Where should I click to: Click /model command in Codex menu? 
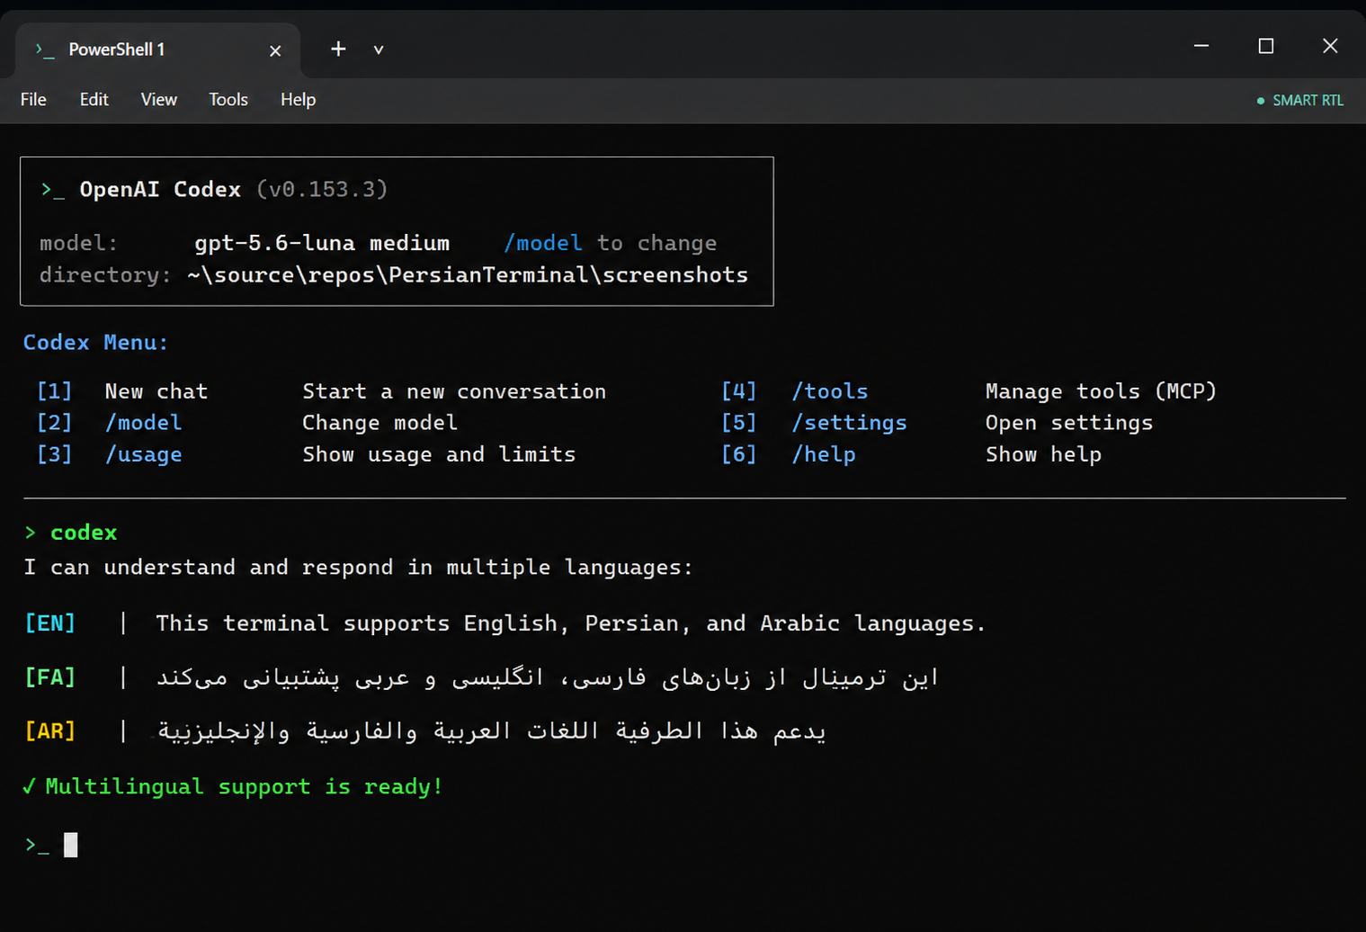pyautogui.click(x=143, y=423)
